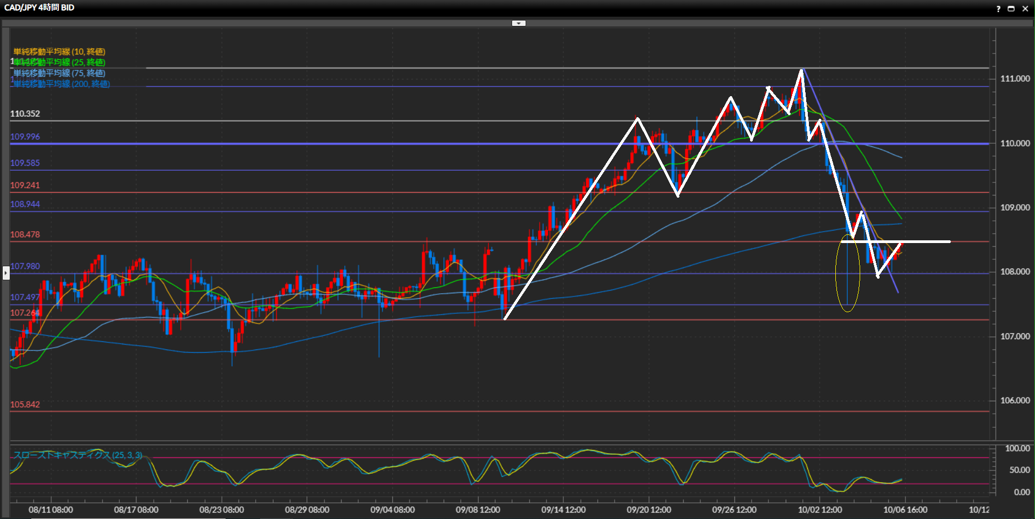
Task: Expand the top toolbar dropdown arrow
Action: click(518, 23)
